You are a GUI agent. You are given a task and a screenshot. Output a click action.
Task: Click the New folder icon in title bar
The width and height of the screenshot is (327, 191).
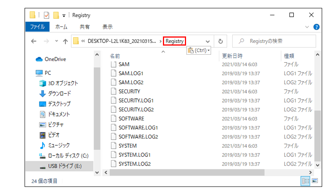click(56, 15)
